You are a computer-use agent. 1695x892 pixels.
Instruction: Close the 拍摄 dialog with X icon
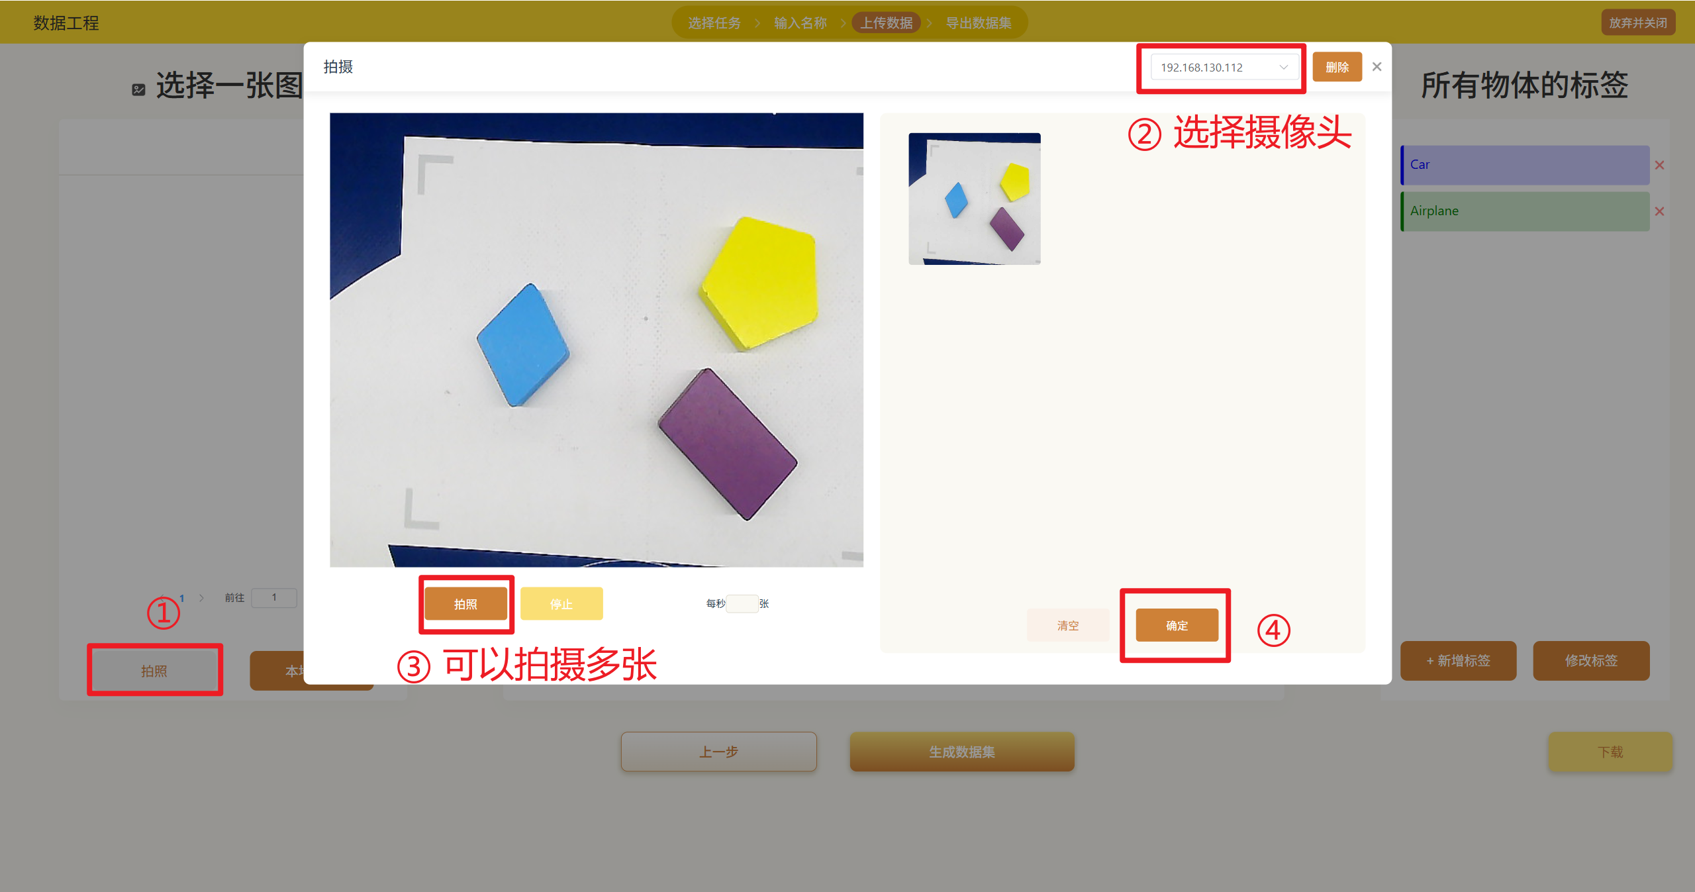pos(1377,67)
